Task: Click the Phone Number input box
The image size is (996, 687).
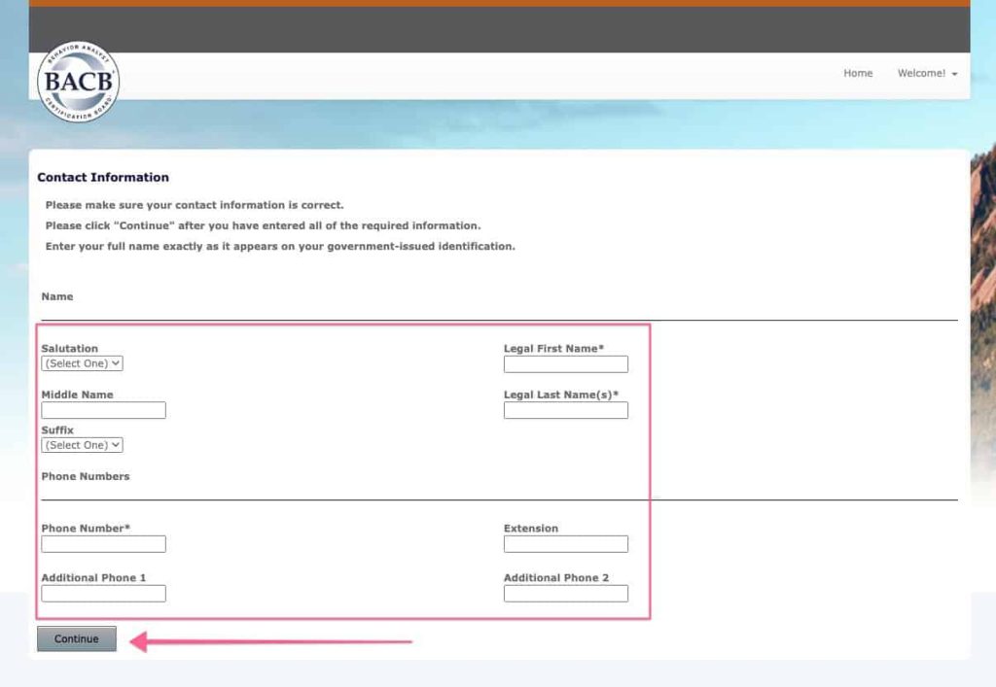Action: coord(103,543)
